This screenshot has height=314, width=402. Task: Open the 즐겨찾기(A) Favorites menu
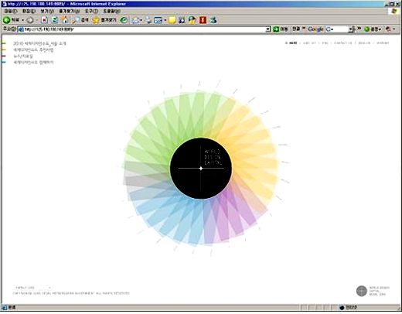pyautogui.click(x=69, y=11)
